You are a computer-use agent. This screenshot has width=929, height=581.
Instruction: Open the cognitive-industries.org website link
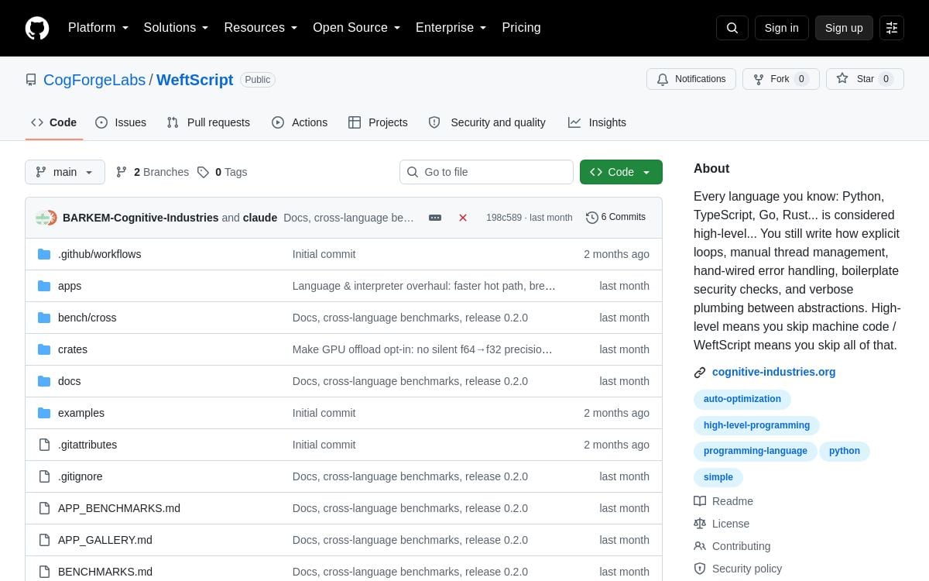point(773,373)
